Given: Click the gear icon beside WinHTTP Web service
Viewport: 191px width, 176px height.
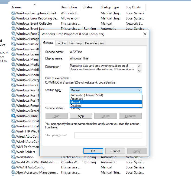Looking at the screenshot, I should [14, 131].
